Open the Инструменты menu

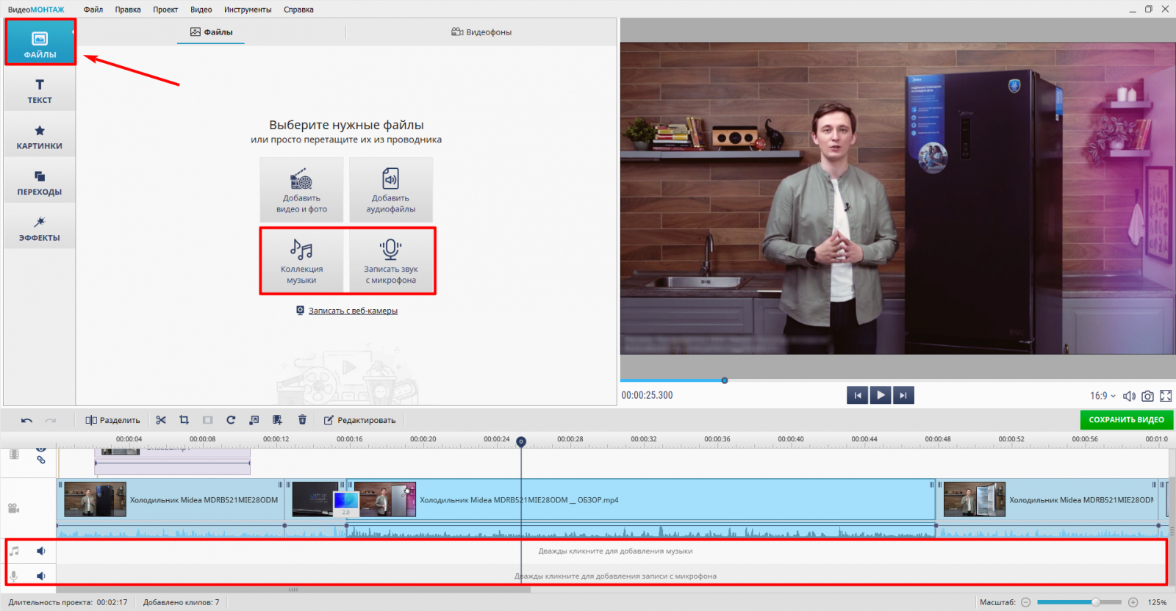click(x=248, y=10)
